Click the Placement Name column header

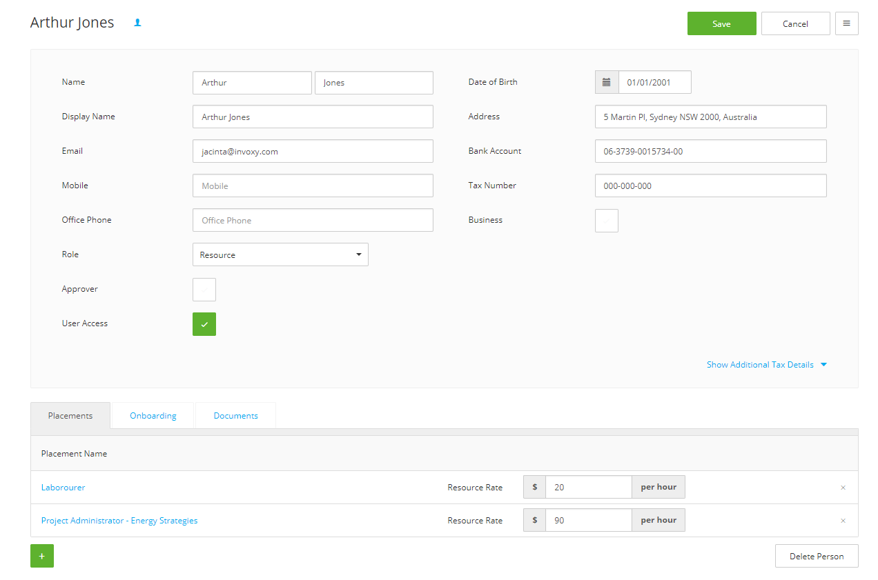[x=74, y=454]
